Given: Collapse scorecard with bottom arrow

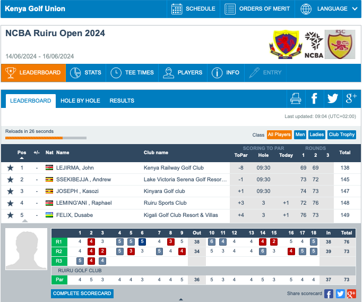Looking at the screenshot, I should click(x=181, y=299).
